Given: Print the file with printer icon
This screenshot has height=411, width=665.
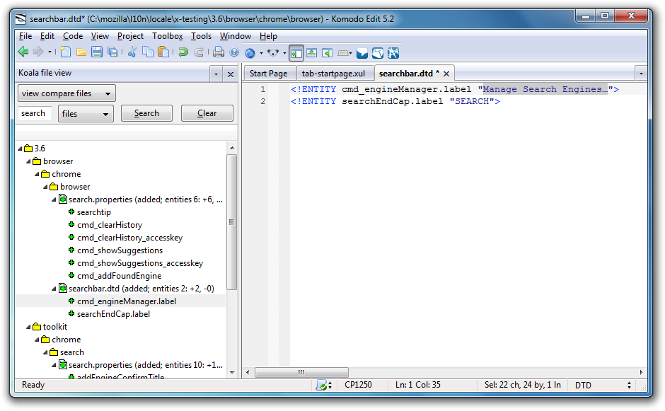Looking at the screenshot, I should tap(219, 52).
